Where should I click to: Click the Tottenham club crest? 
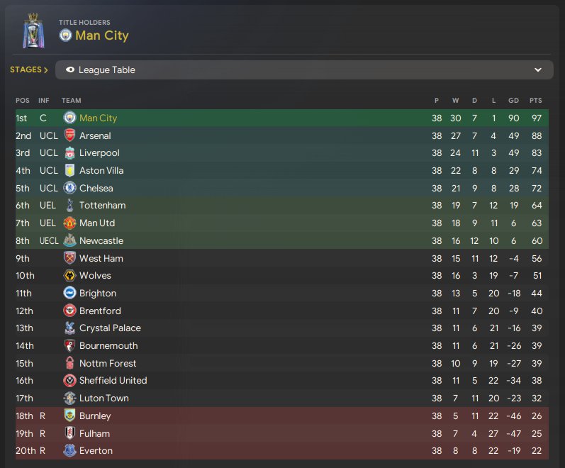69,206
